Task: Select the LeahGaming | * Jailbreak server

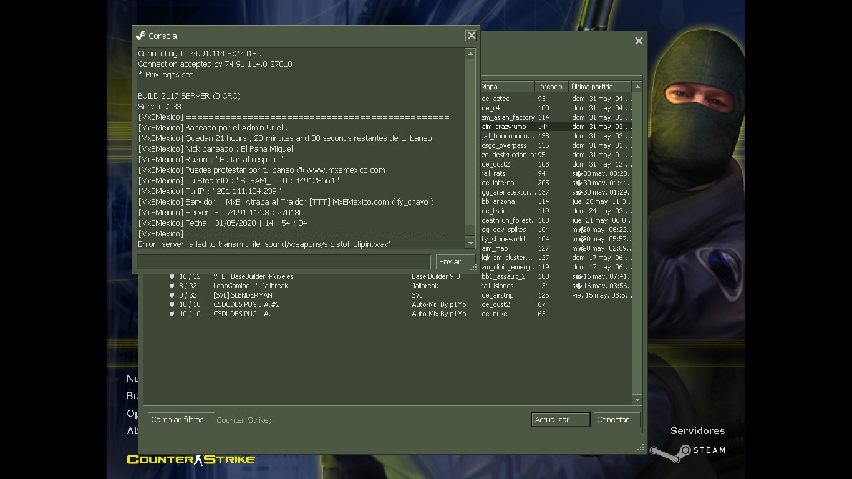Action: 251,286
